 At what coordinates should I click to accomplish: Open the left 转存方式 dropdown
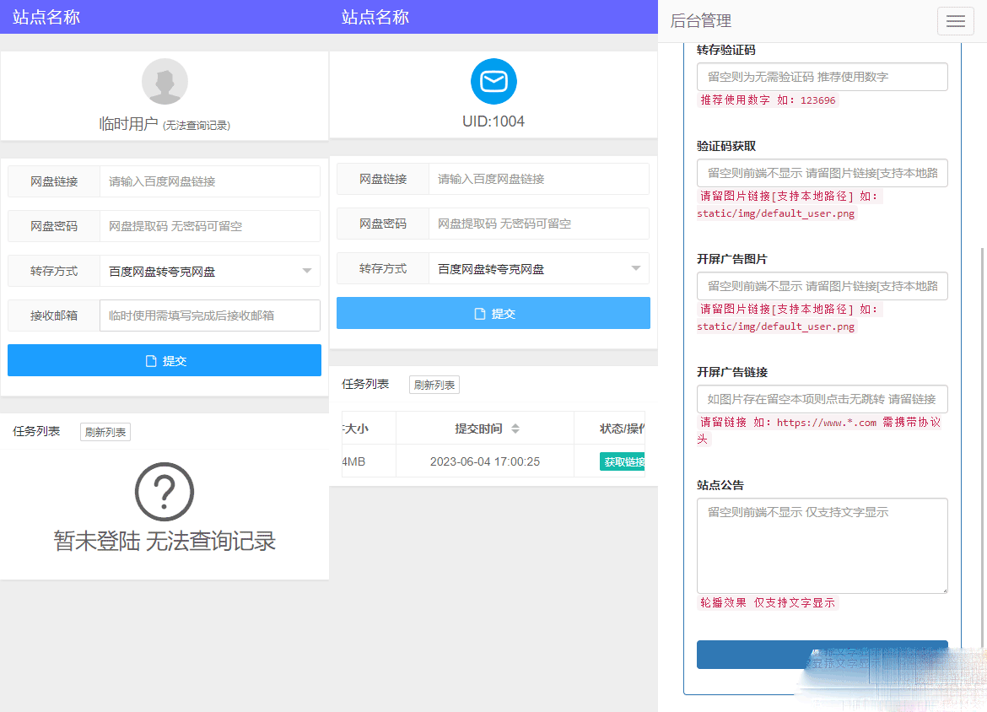tap(209, 272)
